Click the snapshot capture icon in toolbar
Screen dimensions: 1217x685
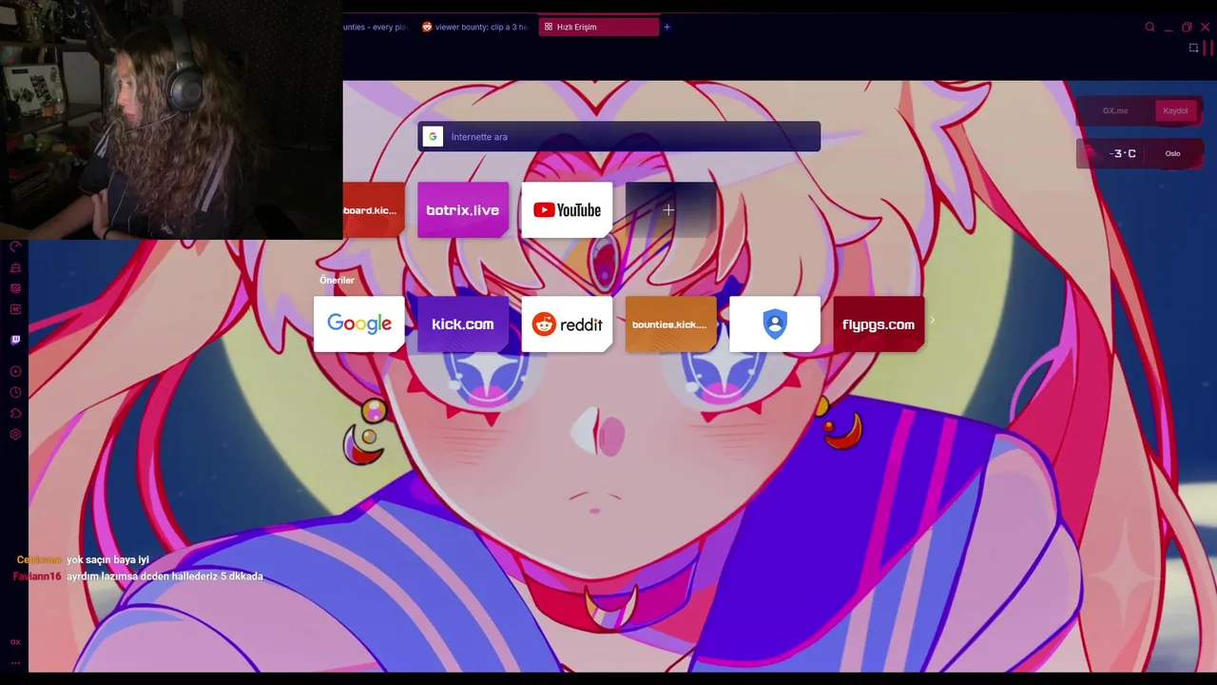click(1193, 48)
